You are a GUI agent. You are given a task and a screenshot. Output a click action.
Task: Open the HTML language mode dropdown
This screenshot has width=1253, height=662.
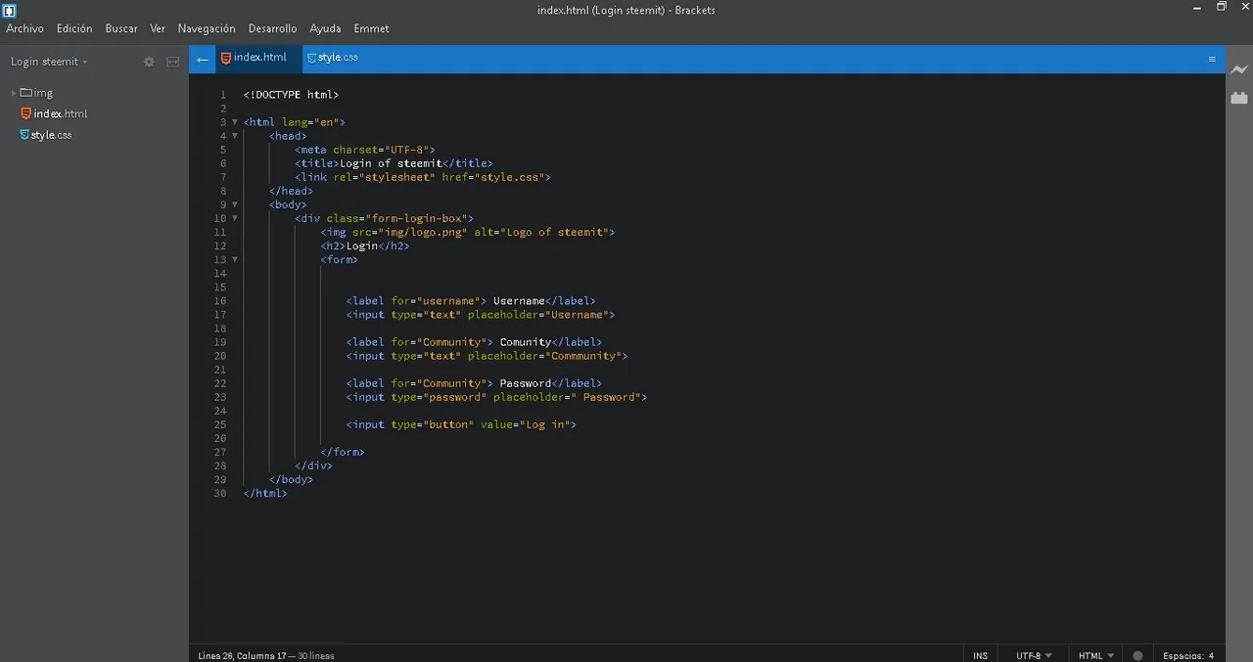1095,655
